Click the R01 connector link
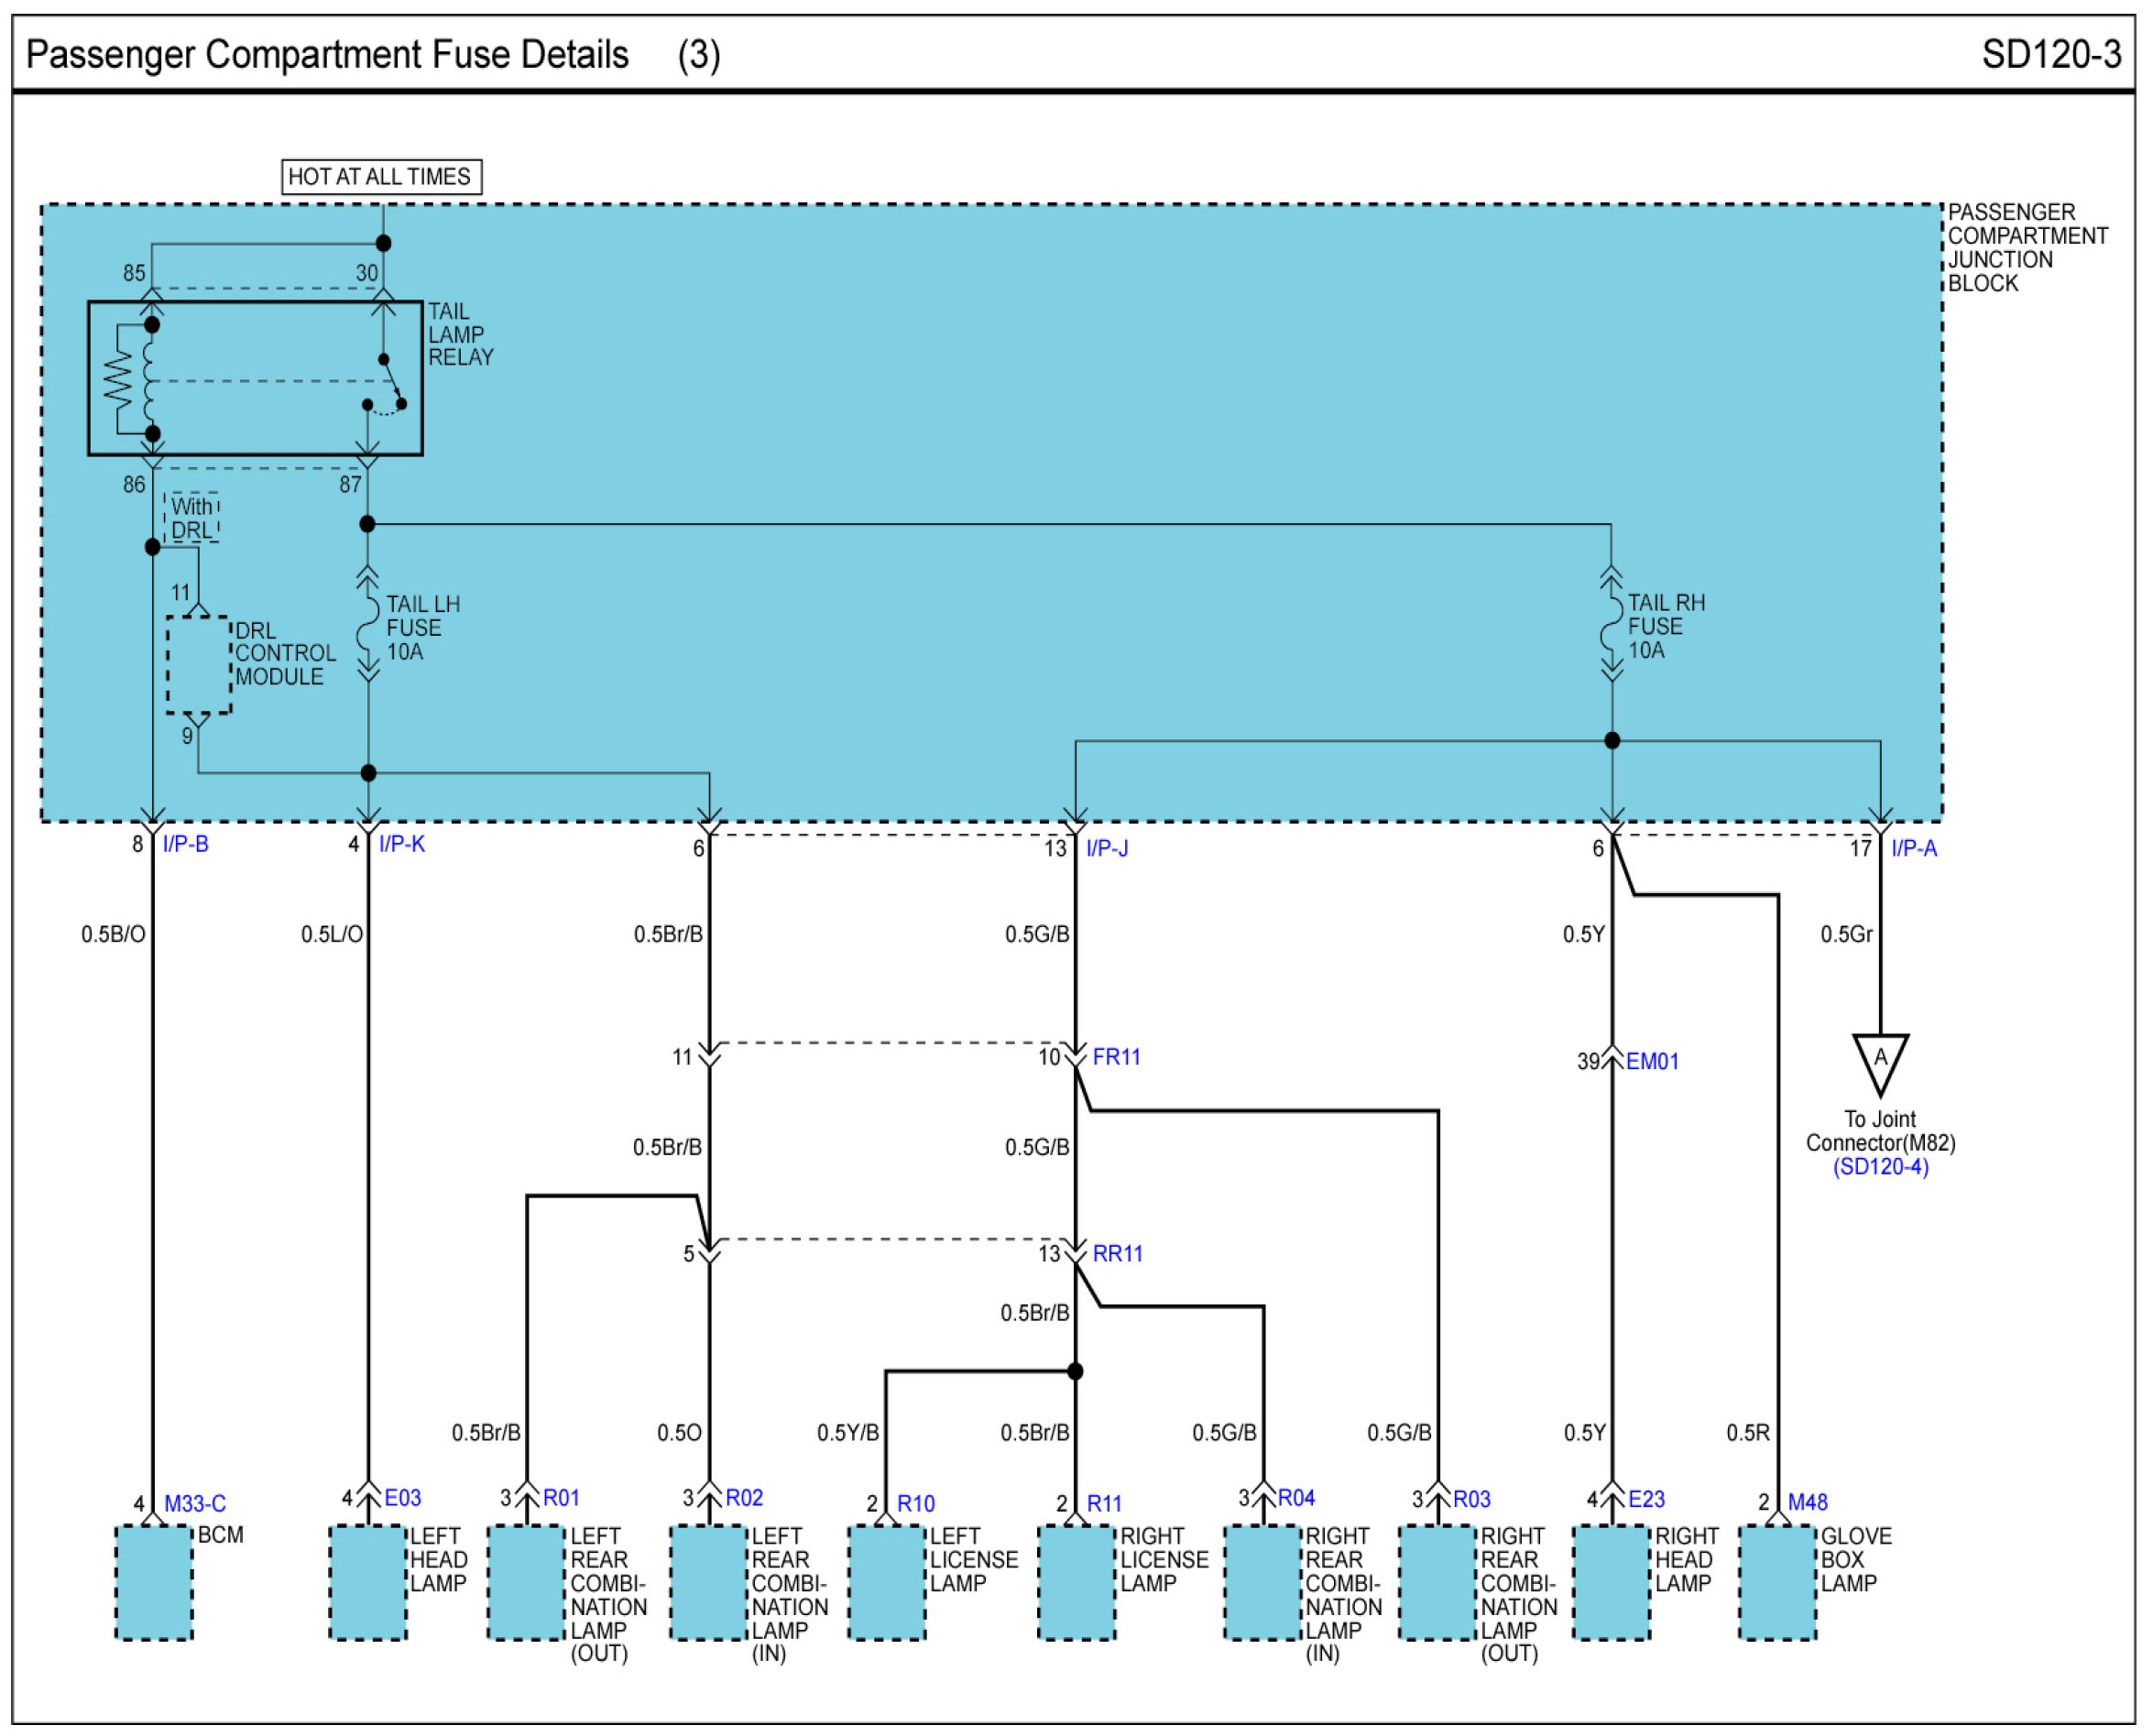The height and width of the screenshot is (1736, 2153). (561, 1497)
